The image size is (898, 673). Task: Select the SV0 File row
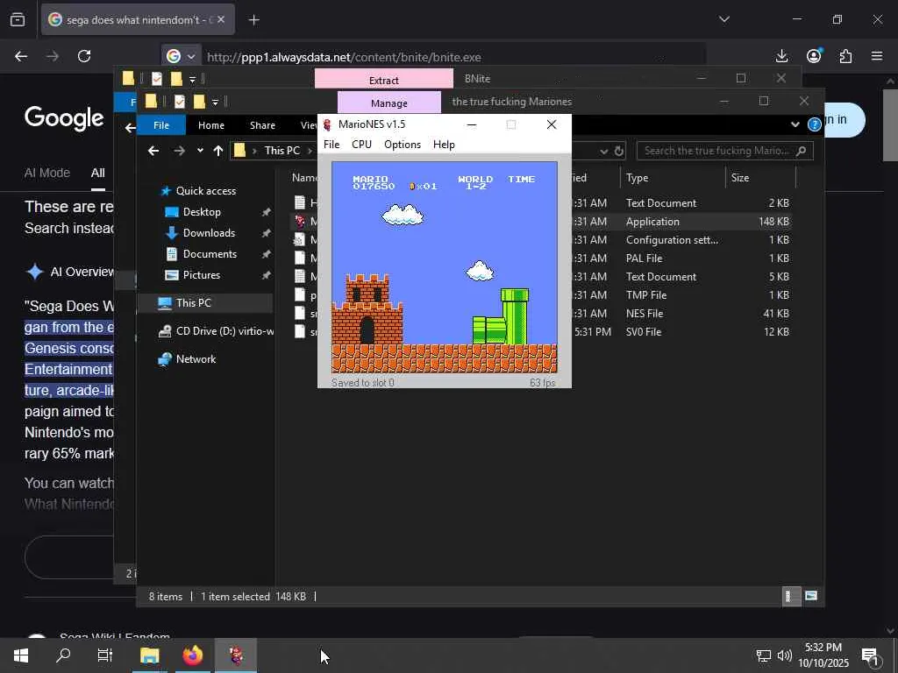542,331
